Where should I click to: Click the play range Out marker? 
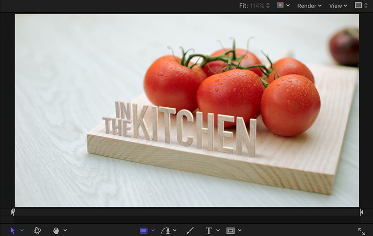(362, 212)
